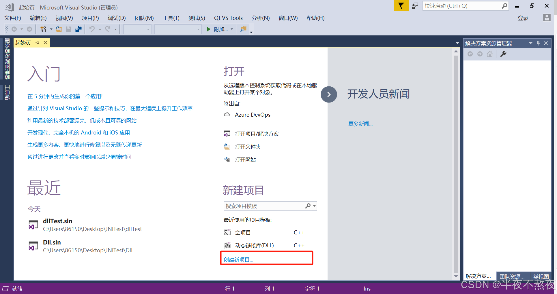Toggle auto-hide pin on Solution Explorer
This screenshot has width=557, height=294.
[538, 43]
